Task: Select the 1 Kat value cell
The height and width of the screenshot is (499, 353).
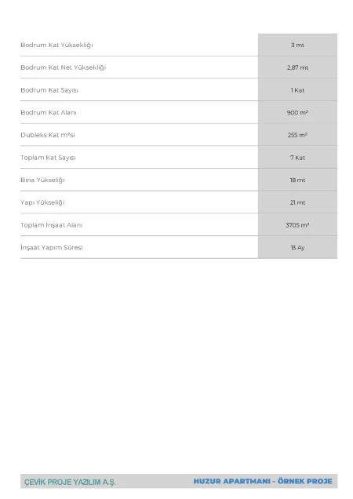Action: (x=297, y=90)
